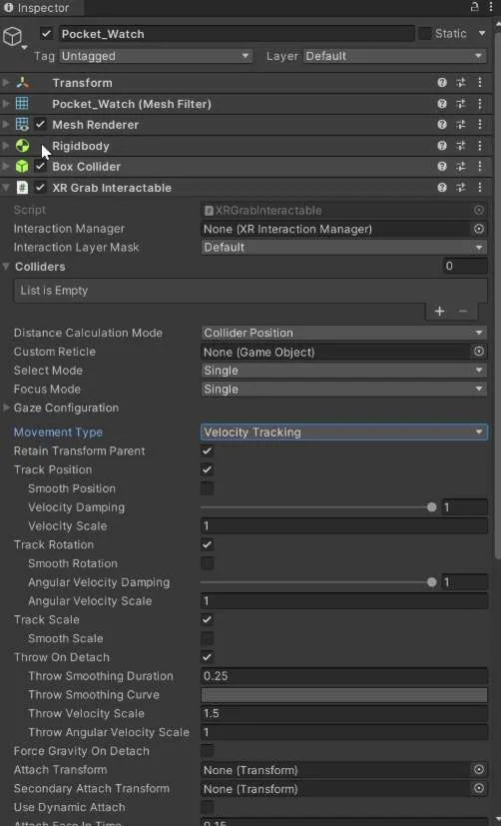This screenshot has height=826, width=501.
Task: Enable Smooth Position checkbox
Action: click(208, 488)
